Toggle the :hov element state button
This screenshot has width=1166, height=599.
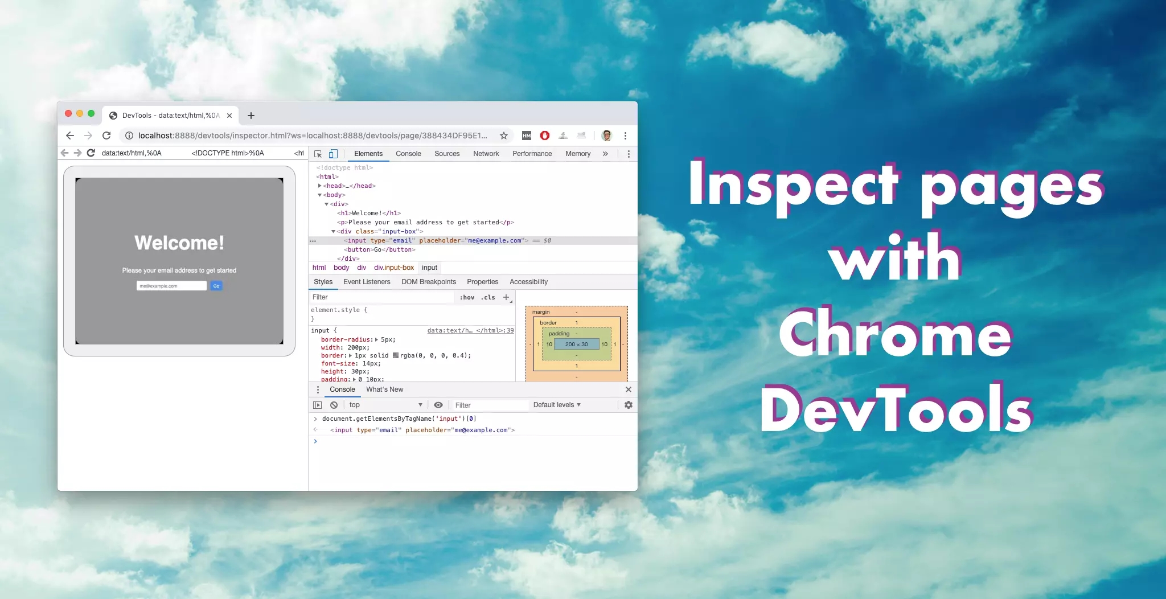click(x=467, y=297)
